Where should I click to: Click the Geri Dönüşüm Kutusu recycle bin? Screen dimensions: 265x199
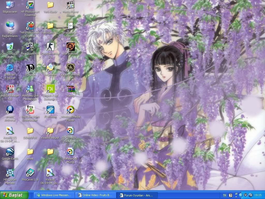[10, 51]
